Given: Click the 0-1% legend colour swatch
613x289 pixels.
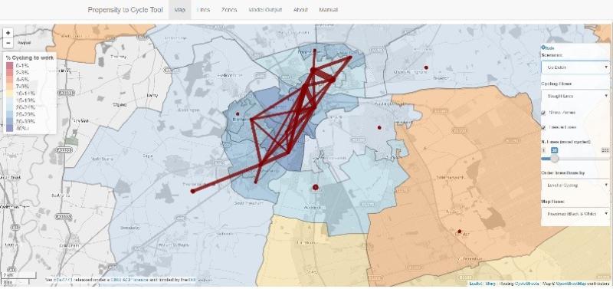Looking at the screenshot, I should 8,65.
